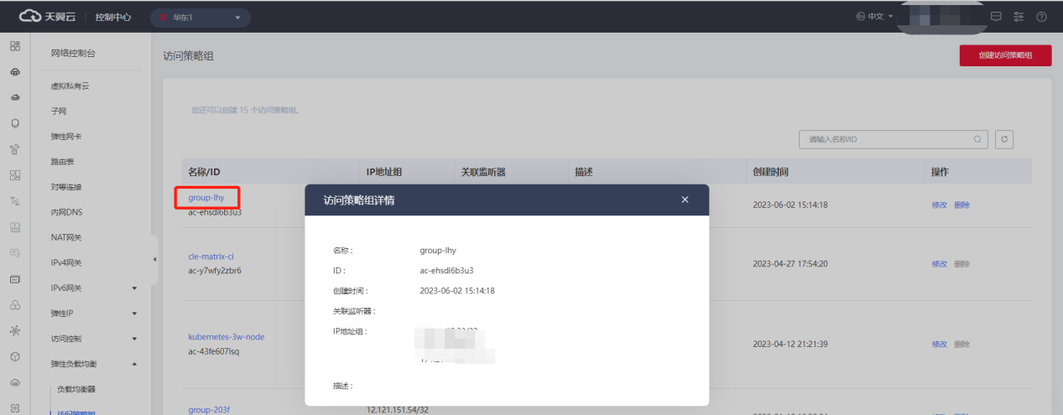Click the top grid icon in the left rail
Image resolution: width=1063 pixels, height=415 pixels.
(15, 46)
